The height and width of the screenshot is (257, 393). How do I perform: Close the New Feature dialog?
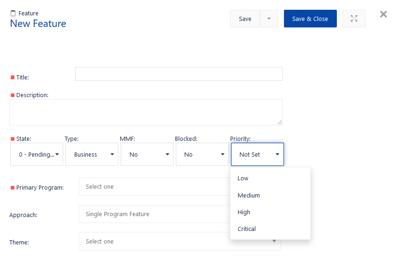pos(383,14)
